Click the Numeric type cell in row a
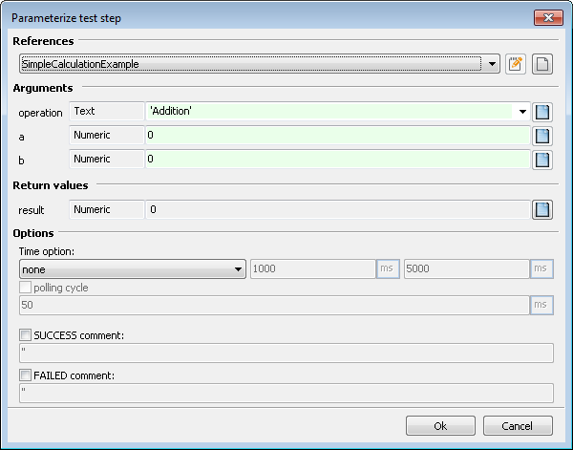The height and width of the screenshot is (450, 573). pos(106,136)
